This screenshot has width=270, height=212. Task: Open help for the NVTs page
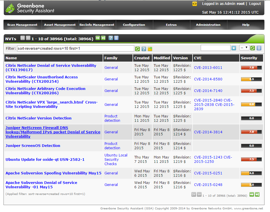[111, 38]
